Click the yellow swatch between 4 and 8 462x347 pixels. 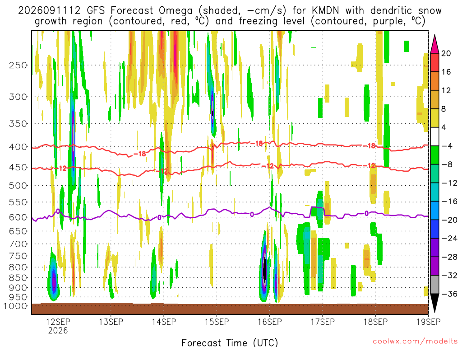pyautogui.click(x=434, y=118)
